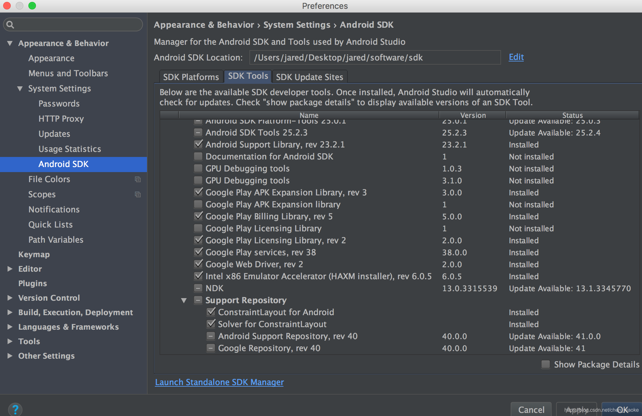The image size is (642, 416).
Task: Click Scopes project-level icon
Action: tap(138, 194)
